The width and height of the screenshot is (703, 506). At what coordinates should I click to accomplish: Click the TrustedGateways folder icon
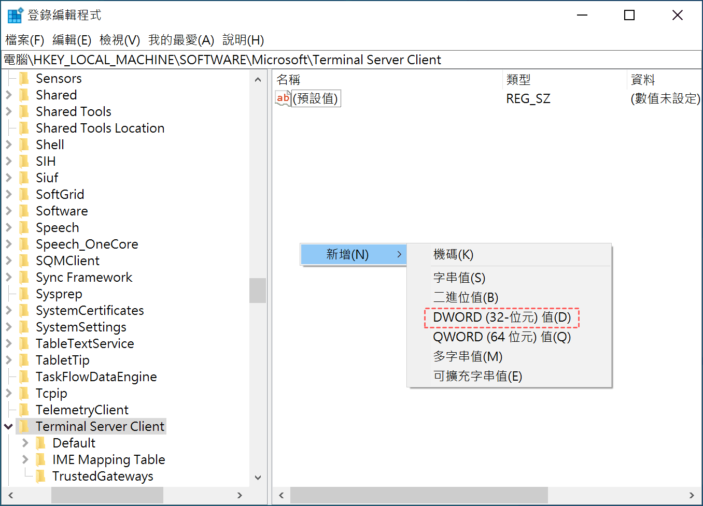(x=40, y=476)
